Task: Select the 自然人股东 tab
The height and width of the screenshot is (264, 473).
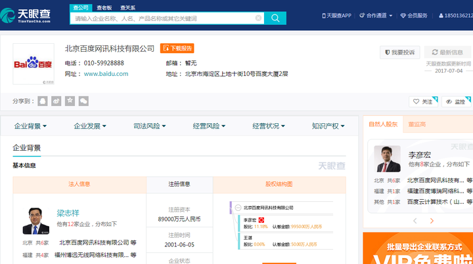Action: pos(383,124)
